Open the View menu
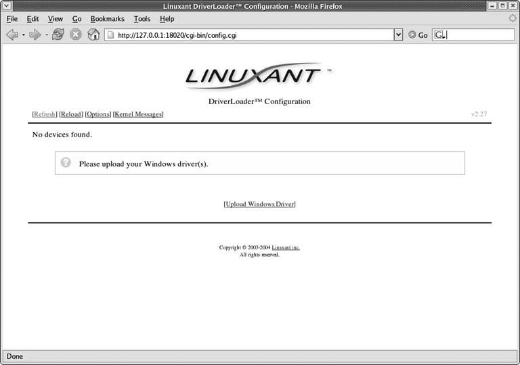520x365 pixels. 56,19
